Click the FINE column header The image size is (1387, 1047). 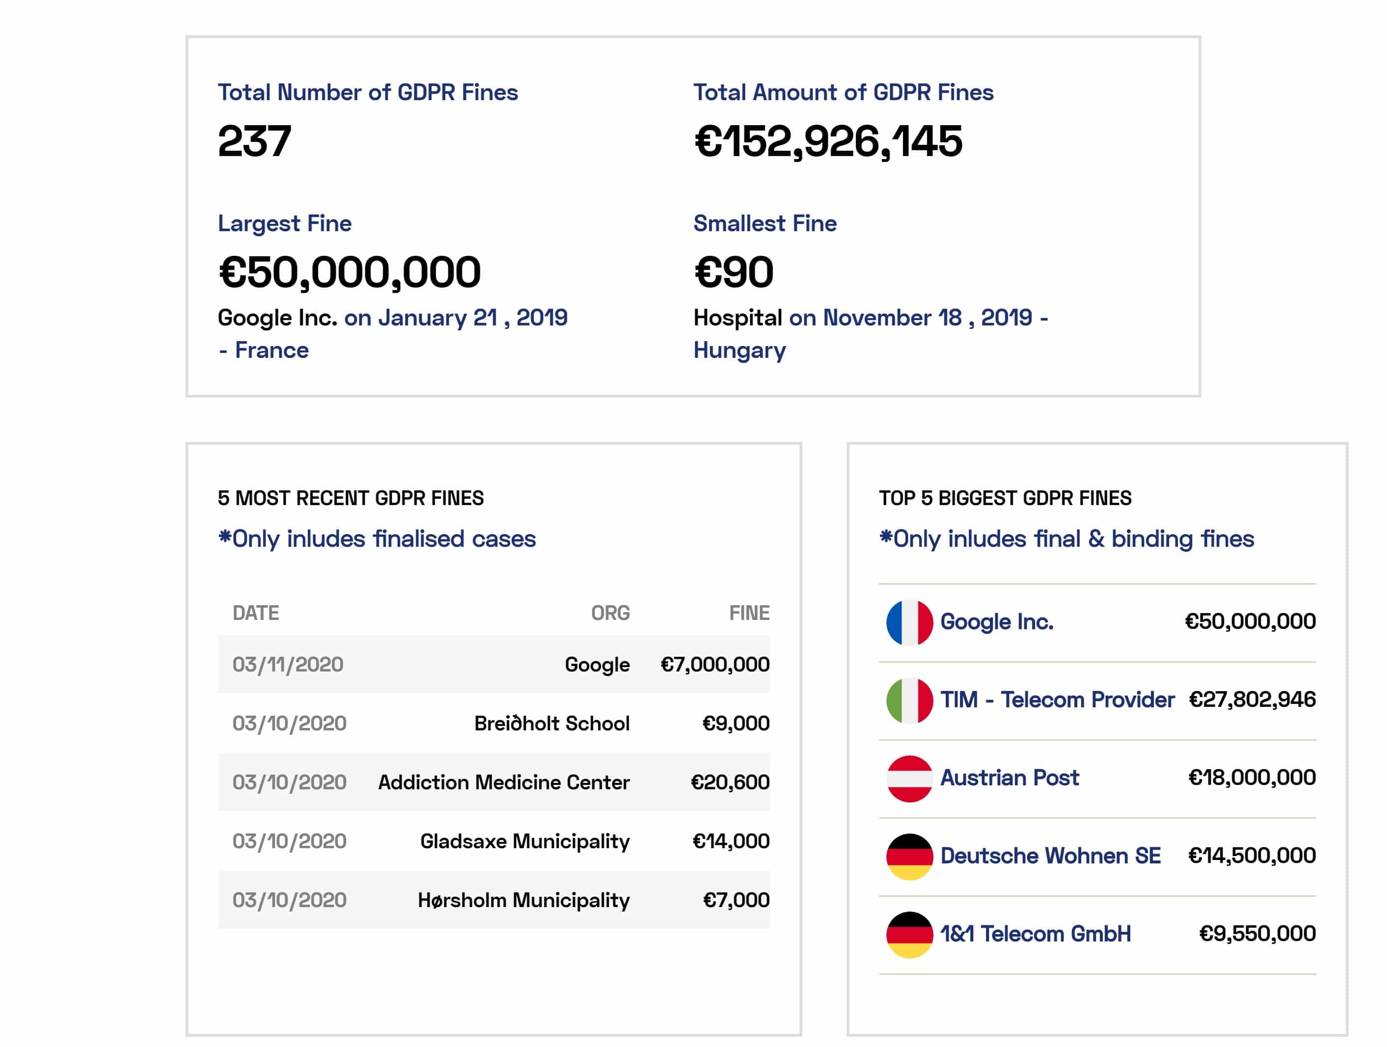tap(749, 613)
